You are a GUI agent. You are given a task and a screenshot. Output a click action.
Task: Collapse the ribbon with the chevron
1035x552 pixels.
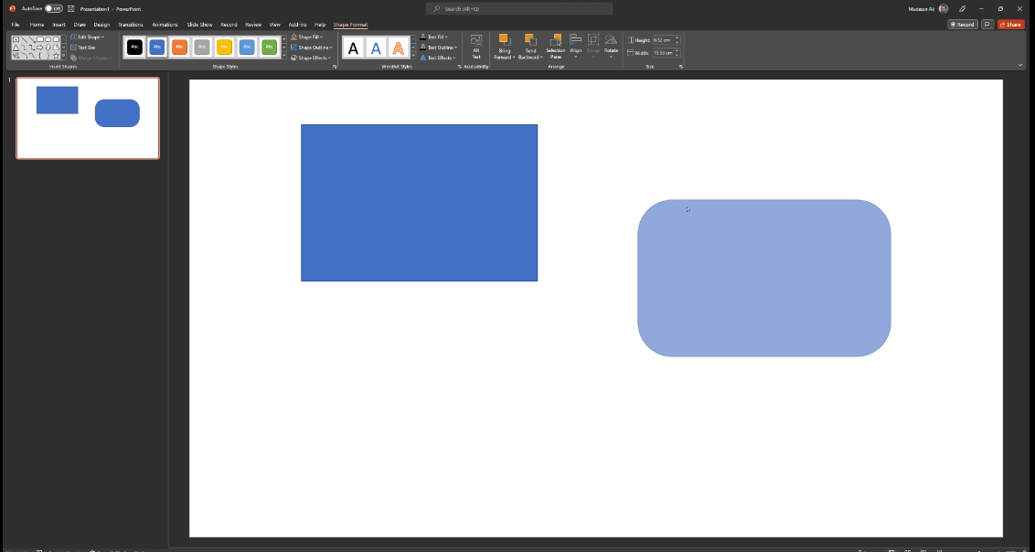click(x=1020, y=65)
